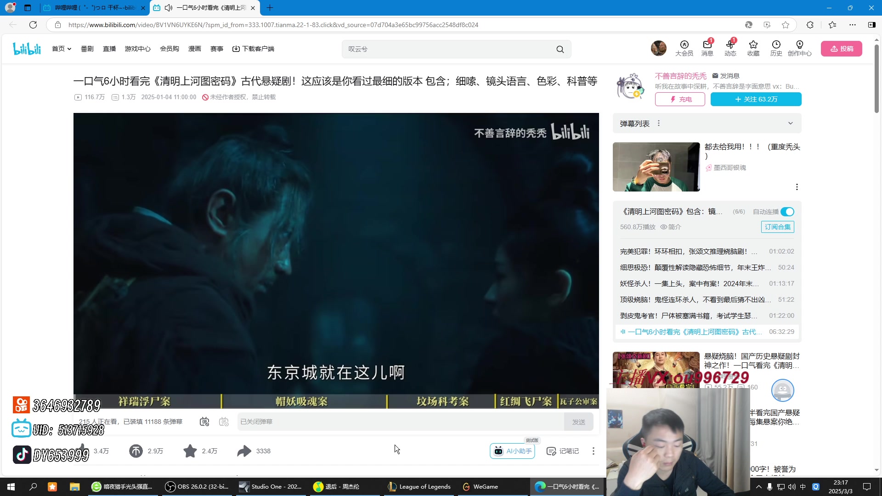Click the 投稿 upload button
882x496 pixels.
tap(842, 49)
